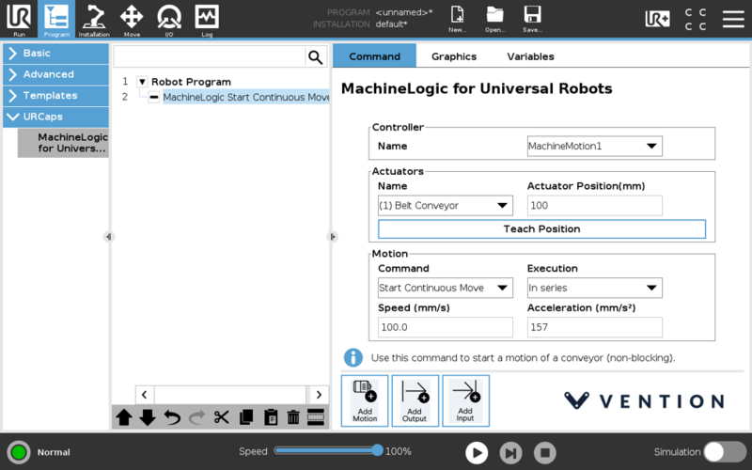Open the Installation tab

click(94, 19)
